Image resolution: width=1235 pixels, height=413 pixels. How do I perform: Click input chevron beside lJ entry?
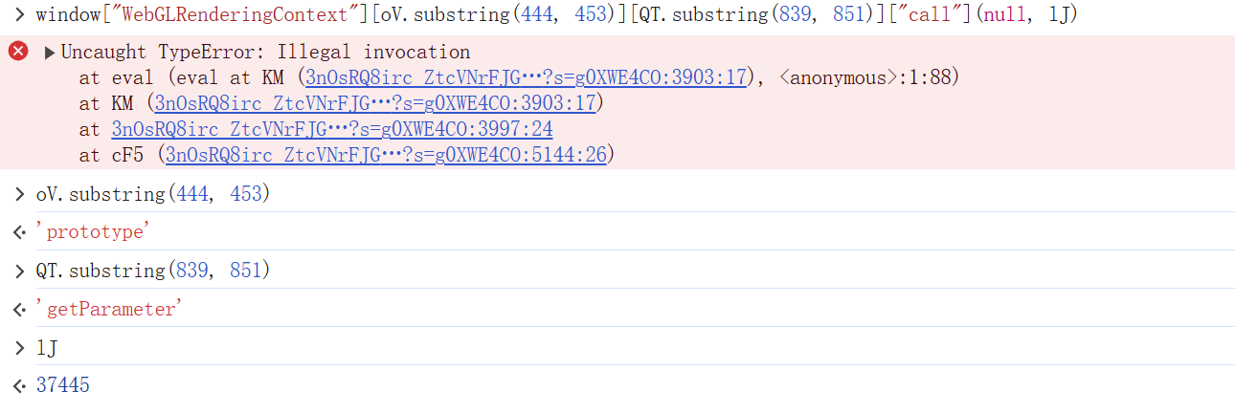pyautogui.click(x=18, y=347)
